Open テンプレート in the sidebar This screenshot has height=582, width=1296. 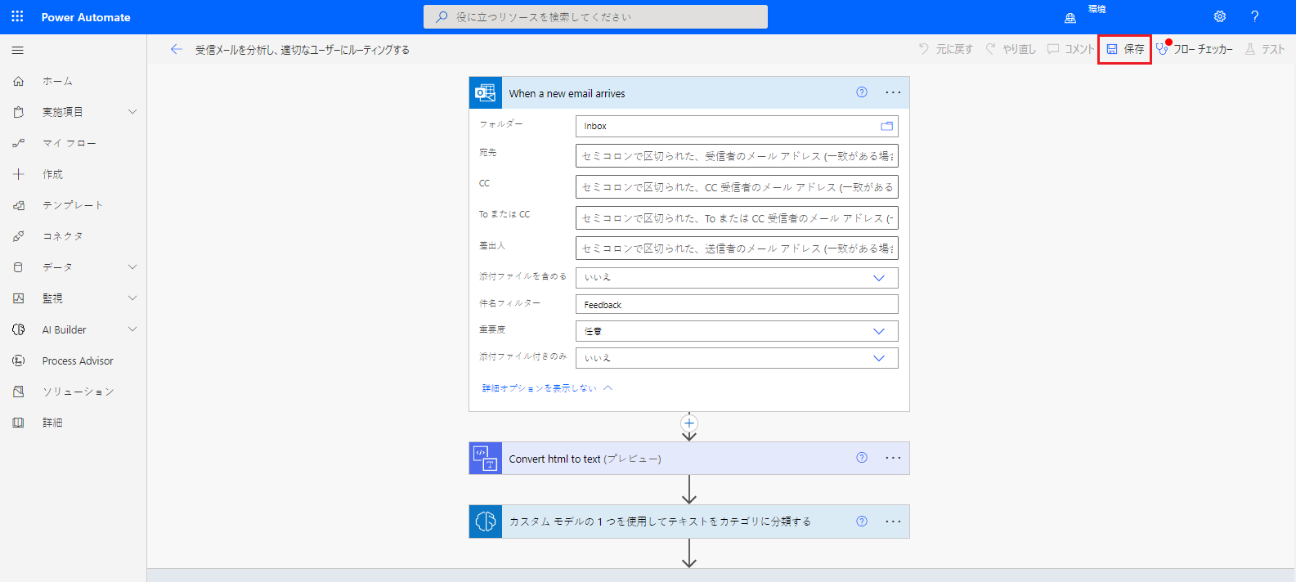[x=74, y=205]
